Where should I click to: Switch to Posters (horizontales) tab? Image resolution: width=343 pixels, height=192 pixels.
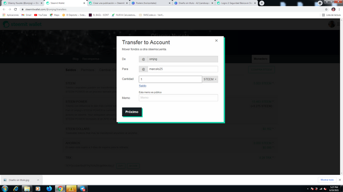coord(151,3)
